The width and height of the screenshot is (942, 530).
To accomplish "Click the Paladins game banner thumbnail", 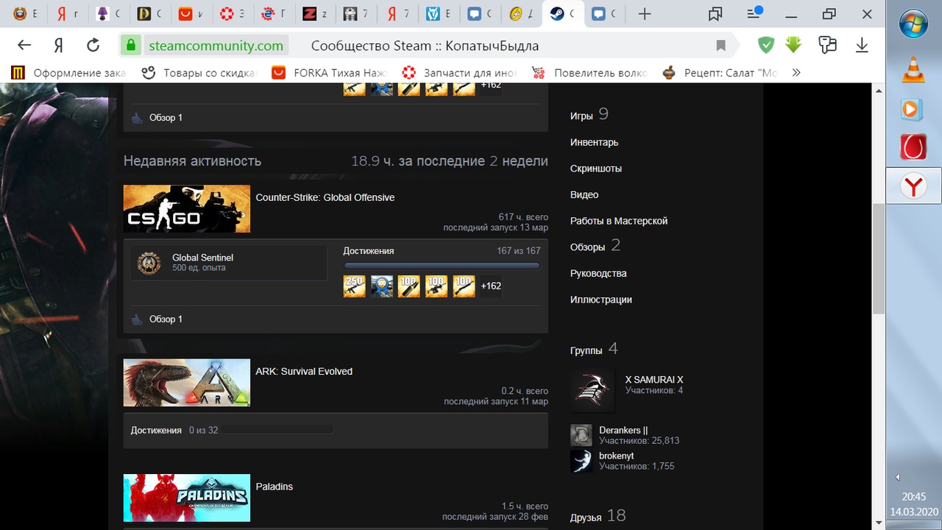I will point(187,498).
